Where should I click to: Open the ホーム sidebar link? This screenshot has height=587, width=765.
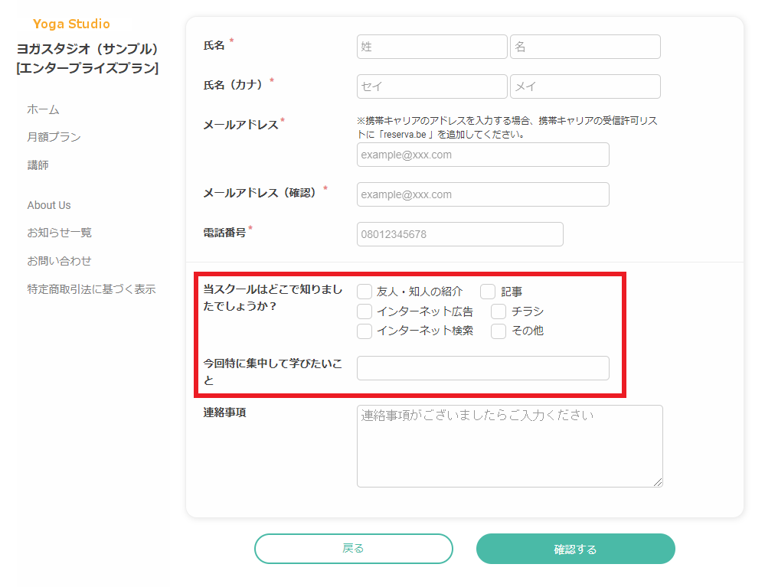pos(43,109)
